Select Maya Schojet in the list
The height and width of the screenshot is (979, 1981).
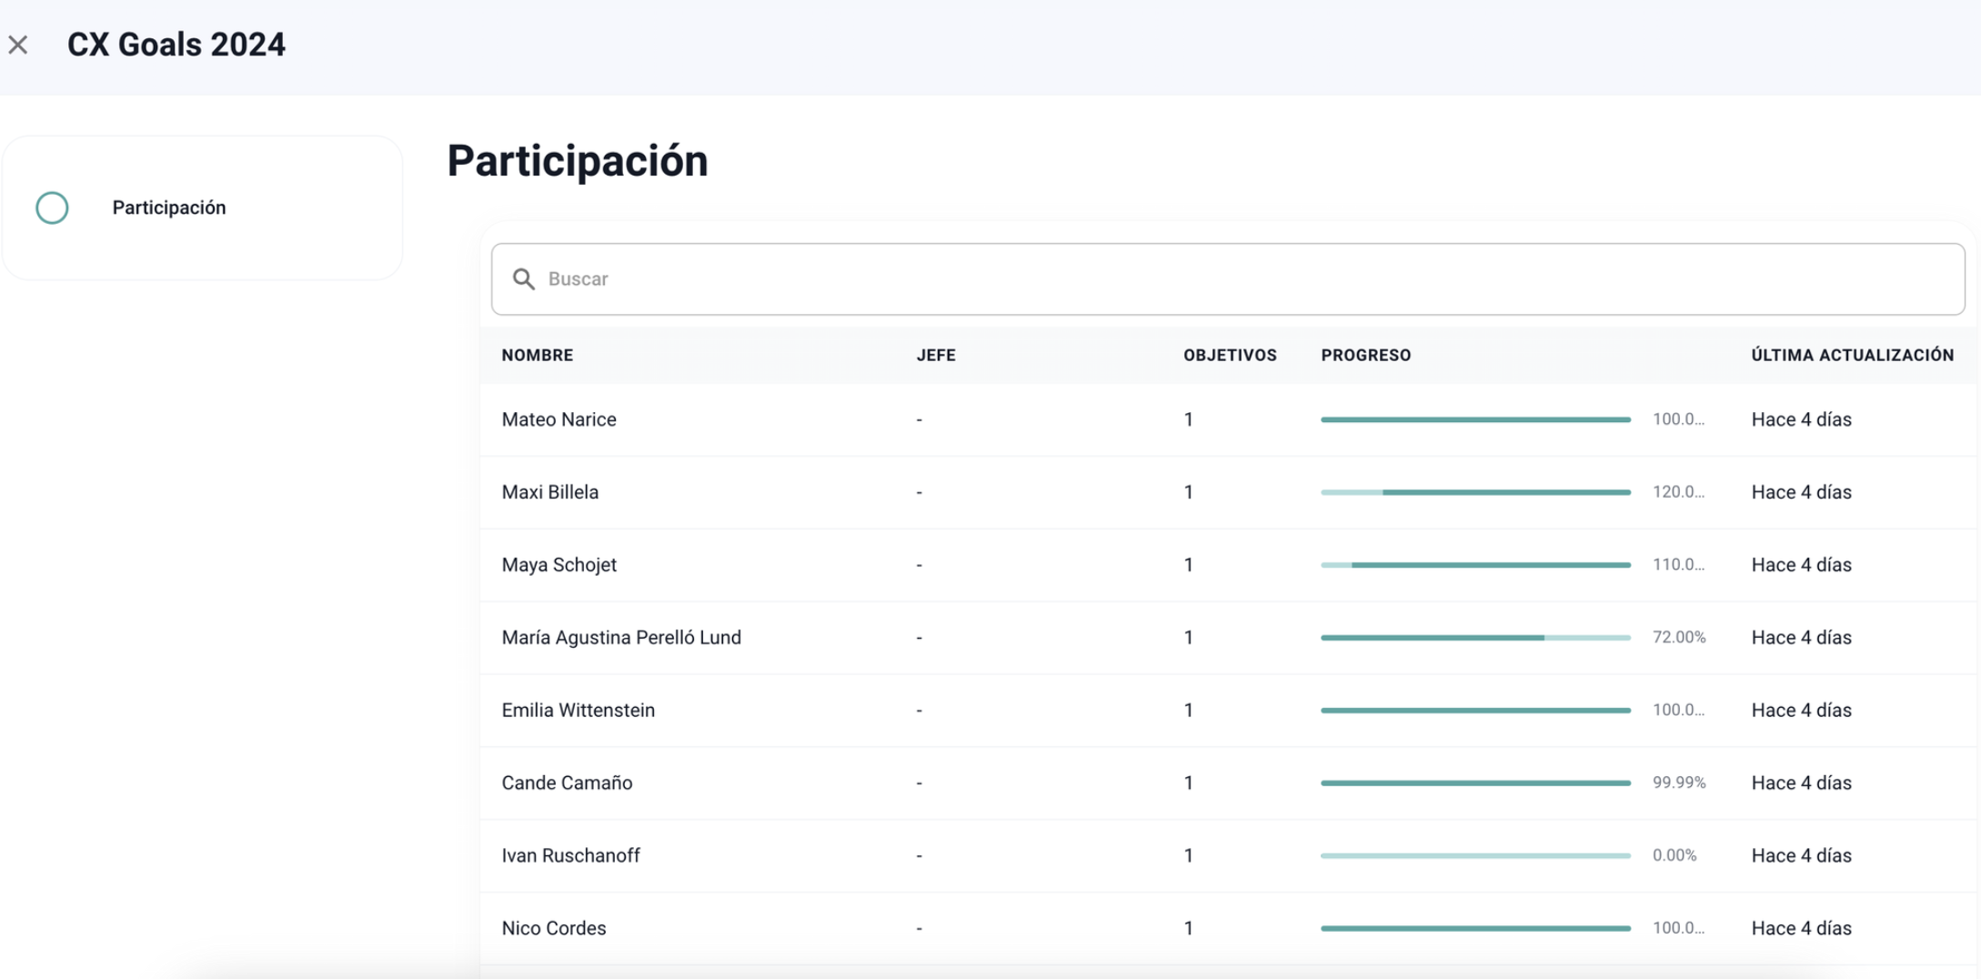[x=558, y=565]
